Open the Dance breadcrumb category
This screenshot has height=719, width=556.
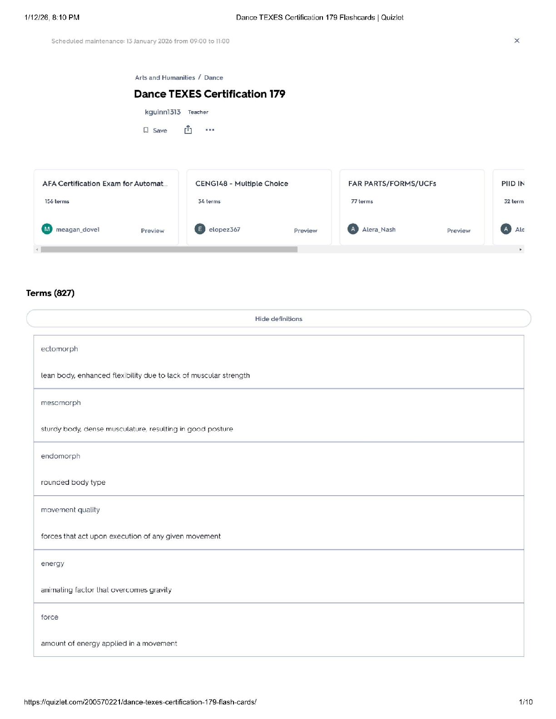pyautogui.click(x=213, y=78)
